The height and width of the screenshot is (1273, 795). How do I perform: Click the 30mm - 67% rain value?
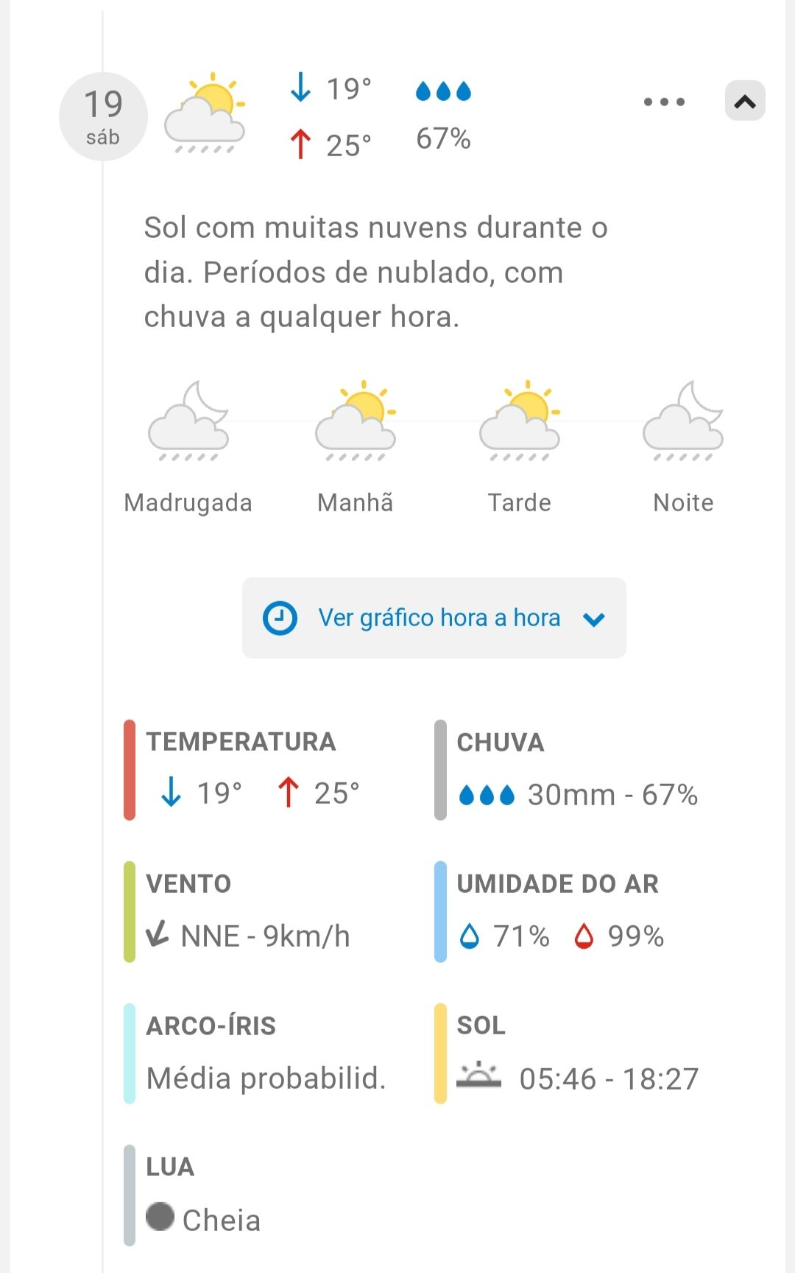[x=612, y=795]
